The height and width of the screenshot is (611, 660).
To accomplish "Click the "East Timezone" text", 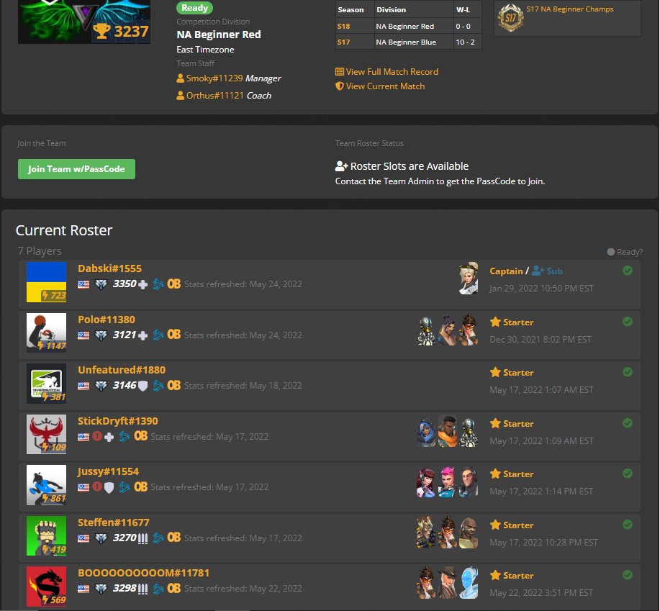I will click(x=205, y=49).
